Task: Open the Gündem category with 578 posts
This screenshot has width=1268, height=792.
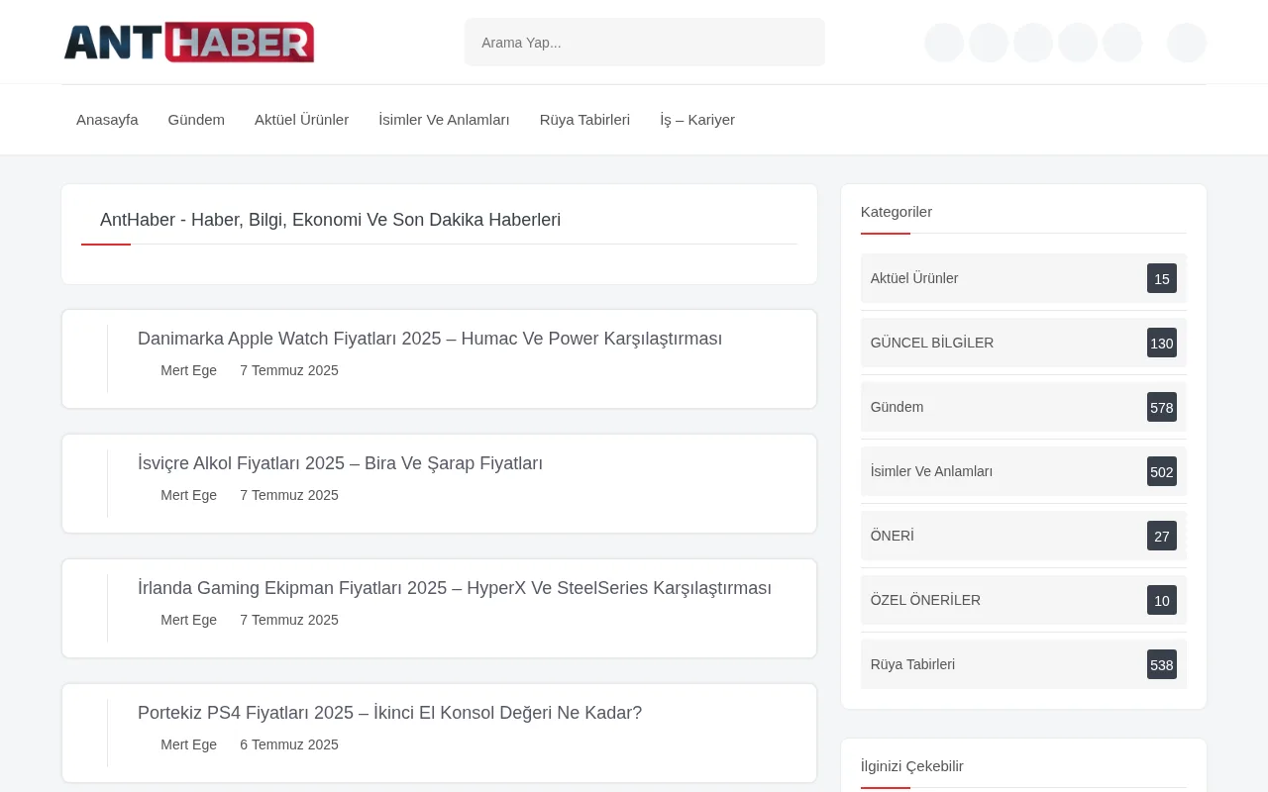Action: coord(897,407)
